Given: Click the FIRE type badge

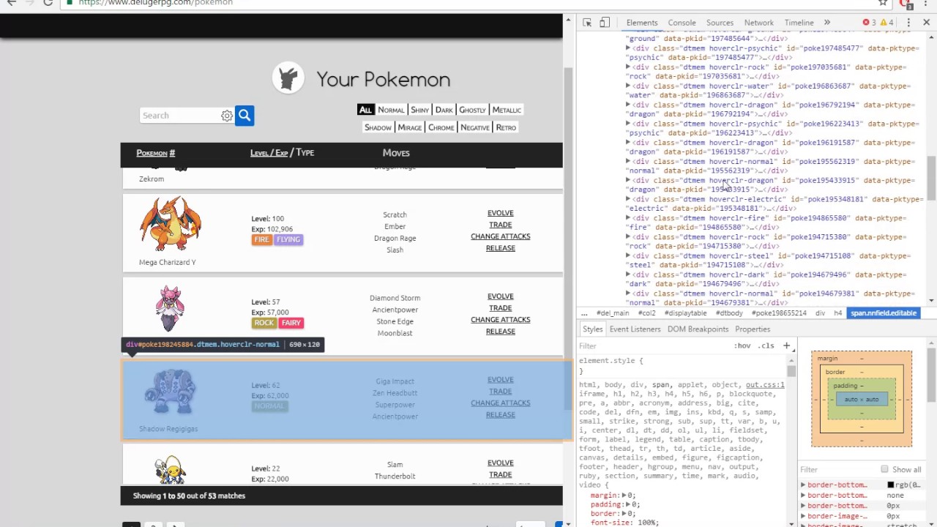Looking at the screenshot, I should coord(261,239).
